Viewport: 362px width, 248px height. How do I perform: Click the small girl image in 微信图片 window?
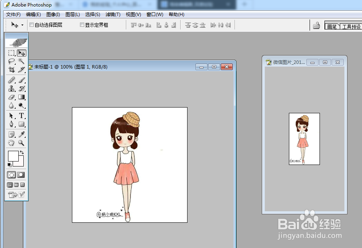(x=303, y=139)
